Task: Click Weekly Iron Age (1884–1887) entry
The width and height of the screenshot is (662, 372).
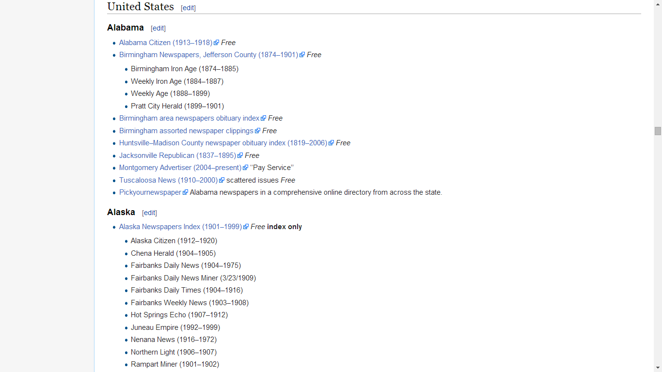Action: (x=177, y=81)
